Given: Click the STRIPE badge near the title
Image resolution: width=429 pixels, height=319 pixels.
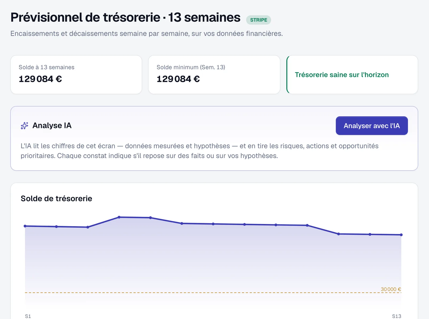Looking at the screenshot, I should [x=258, y=20].
